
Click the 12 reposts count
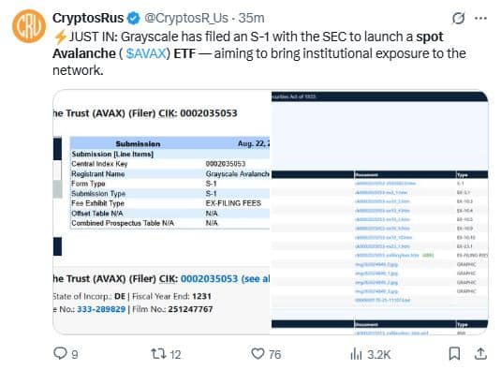[x=175, y=354]
